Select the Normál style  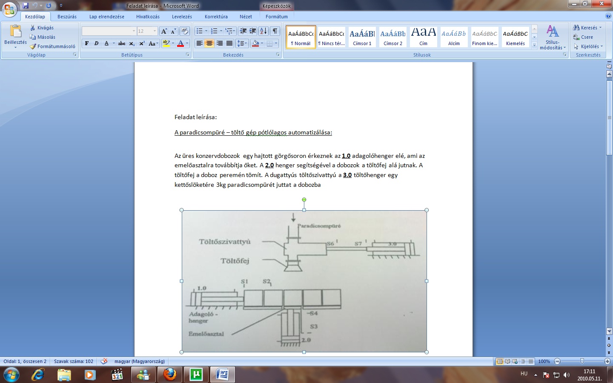pos(301,37)
